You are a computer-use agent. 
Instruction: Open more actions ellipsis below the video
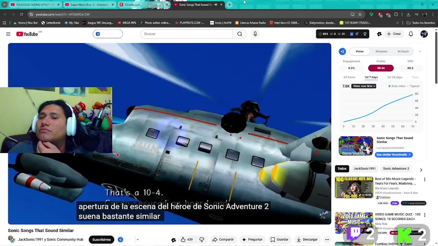point(327,240)
